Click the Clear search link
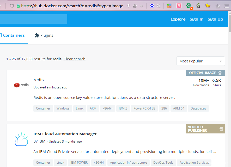The width and height of the screenshot is (231, 167). coord(75,59)
